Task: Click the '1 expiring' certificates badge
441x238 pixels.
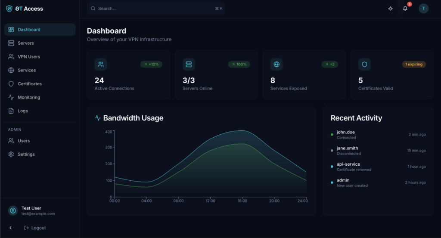Action: click(x=414, y=65)
